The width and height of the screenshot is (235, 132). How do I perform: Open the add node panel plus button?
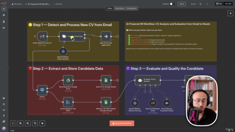click(230, 13)
